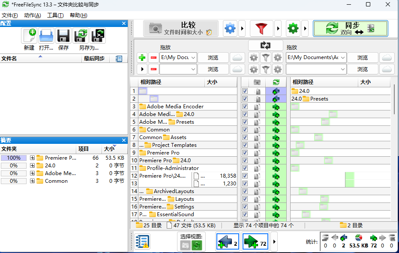Expand the 24.0 folder in summary
This screenshot has width=399, height=253.
click(x=32, y=166)
